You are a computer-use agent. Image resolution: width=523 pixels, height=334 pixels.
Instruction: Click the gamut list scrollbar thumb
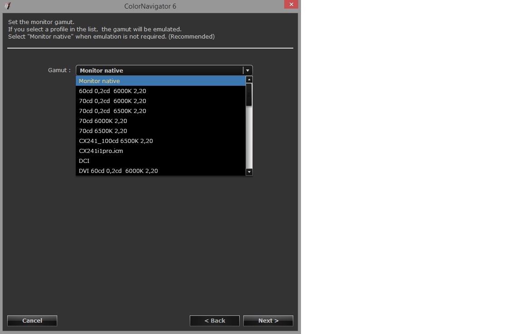249,95
